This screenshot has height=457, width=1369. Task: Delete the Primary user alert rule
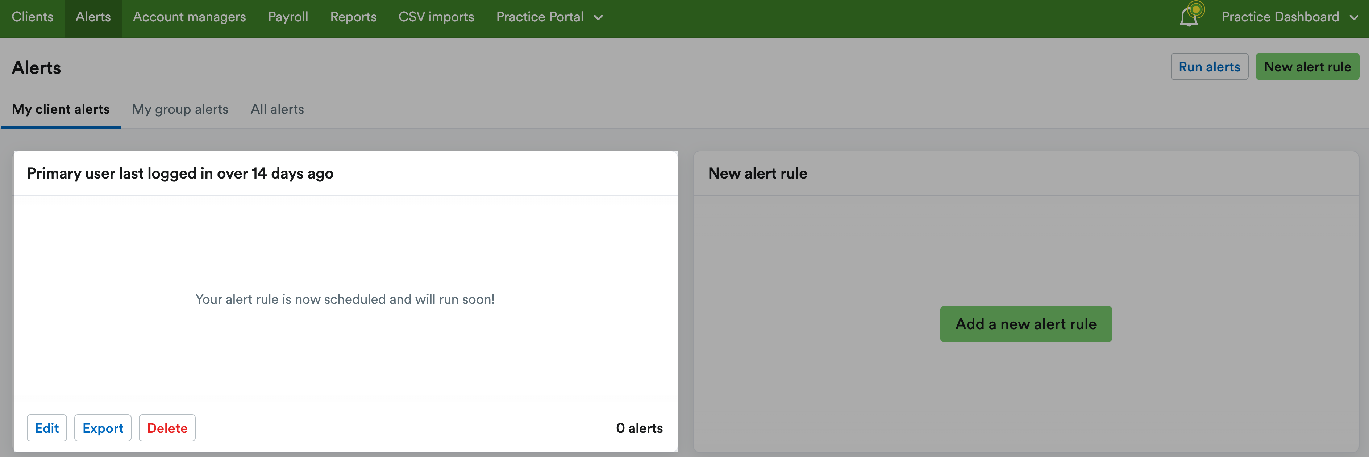click(167, 428)
